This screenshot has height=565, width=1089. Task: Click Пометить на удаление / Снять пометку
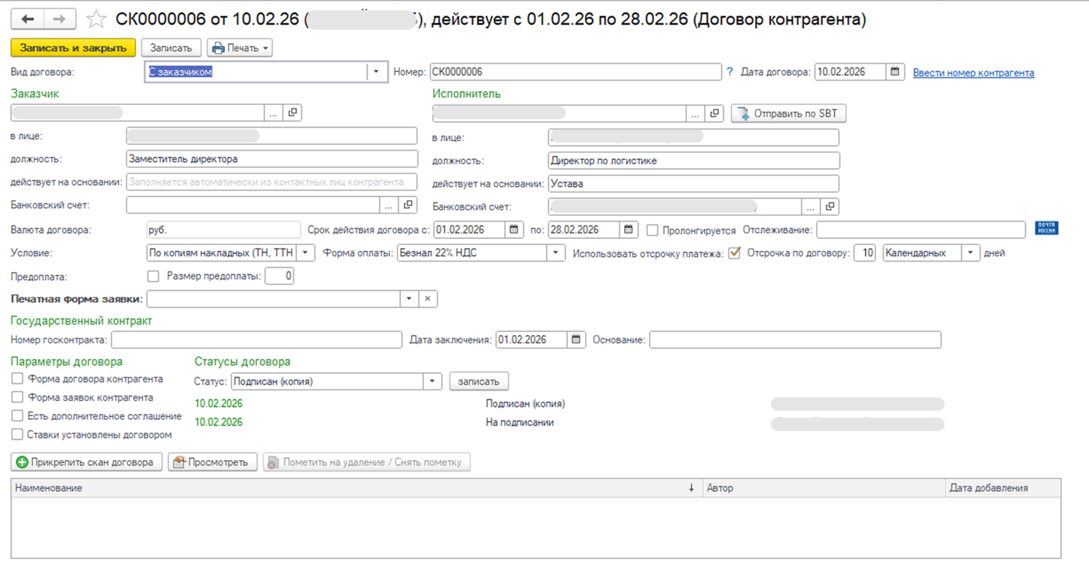366,462
